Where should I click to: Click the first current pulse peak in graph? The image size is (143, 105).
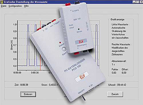tap(28, 25)
